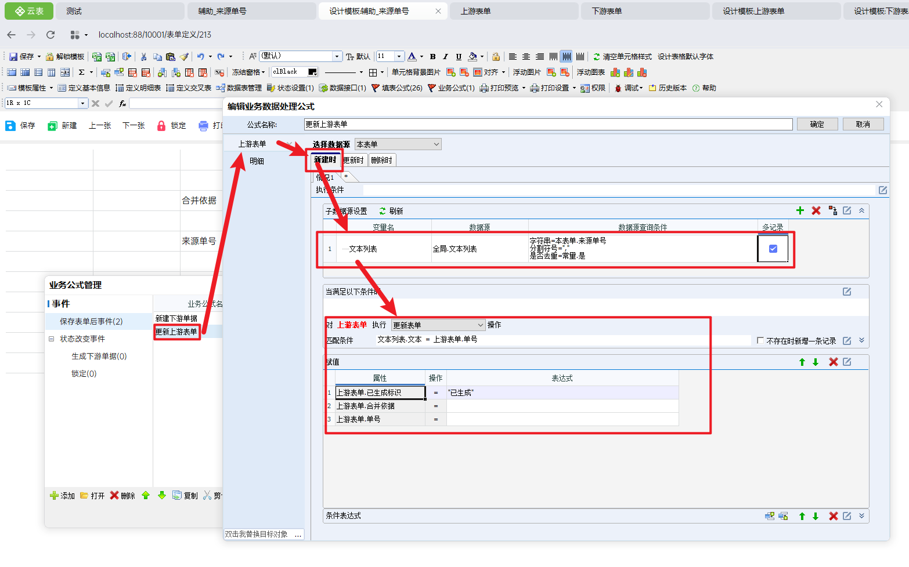Screen dimensions: 909x567
Task: Switch to the 删除时 tab
Action: 382,161
